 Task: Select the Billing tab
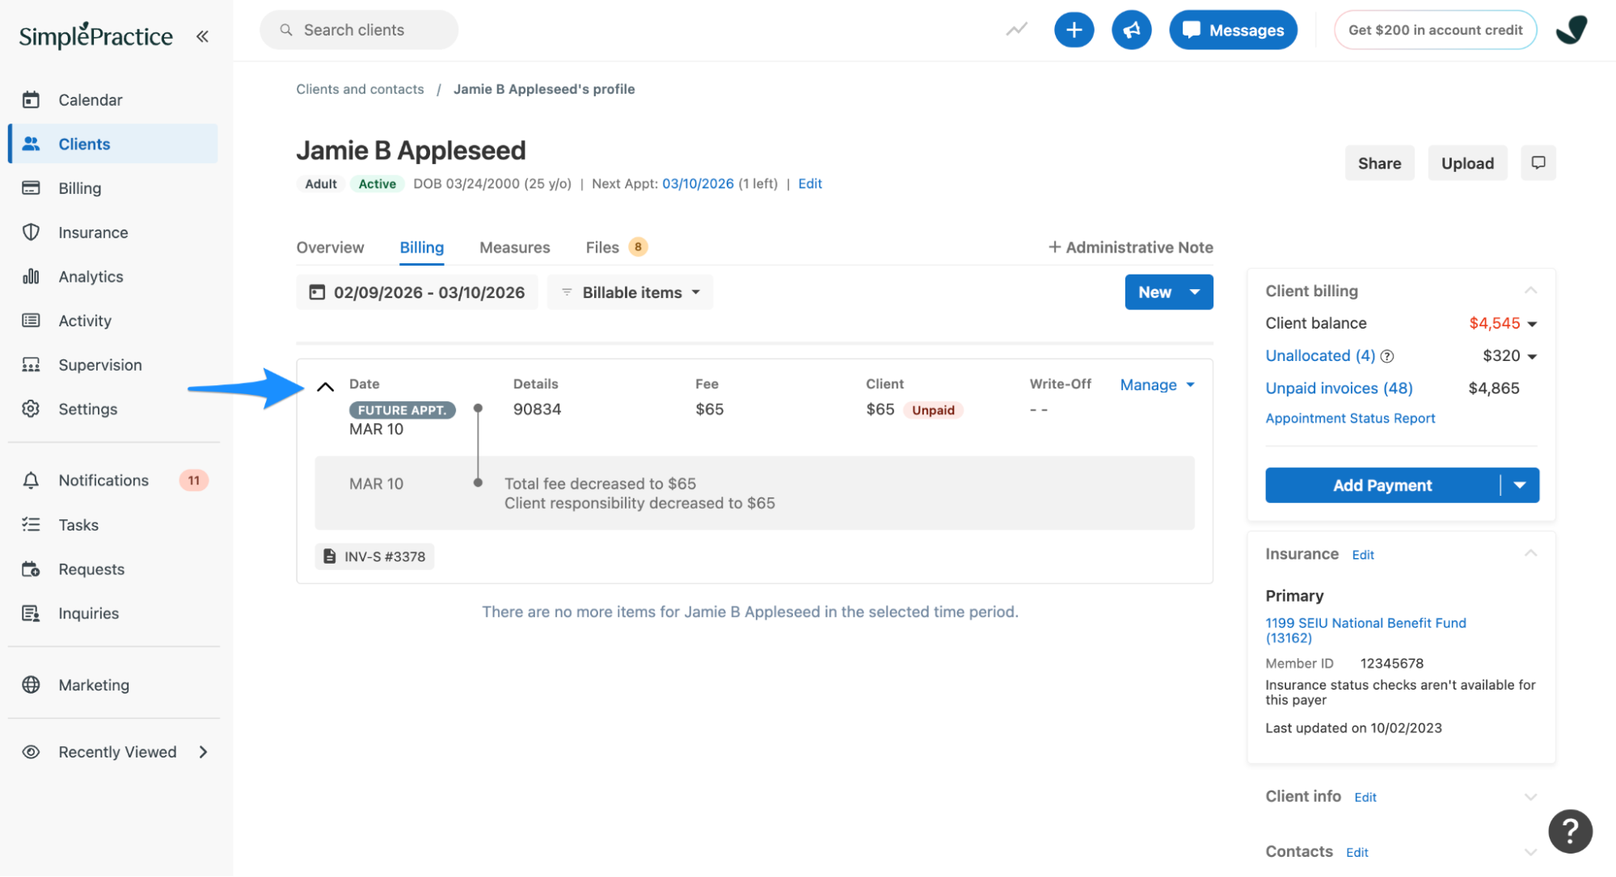[421, 247]
